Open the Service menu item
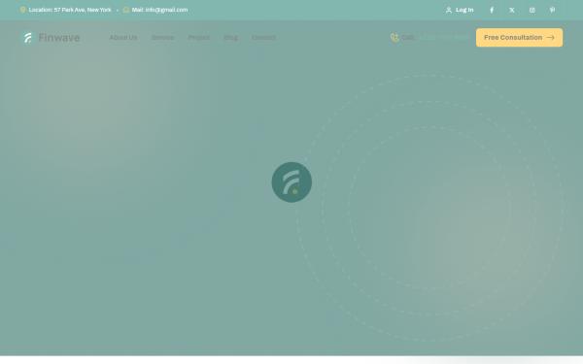The image size is (583, 364). (162, 38)
